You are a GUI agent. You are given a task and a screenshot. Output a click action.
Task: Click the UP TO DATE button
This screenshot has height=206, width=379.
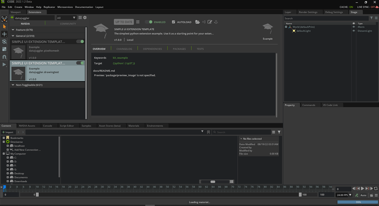click(x=124, y=22)
